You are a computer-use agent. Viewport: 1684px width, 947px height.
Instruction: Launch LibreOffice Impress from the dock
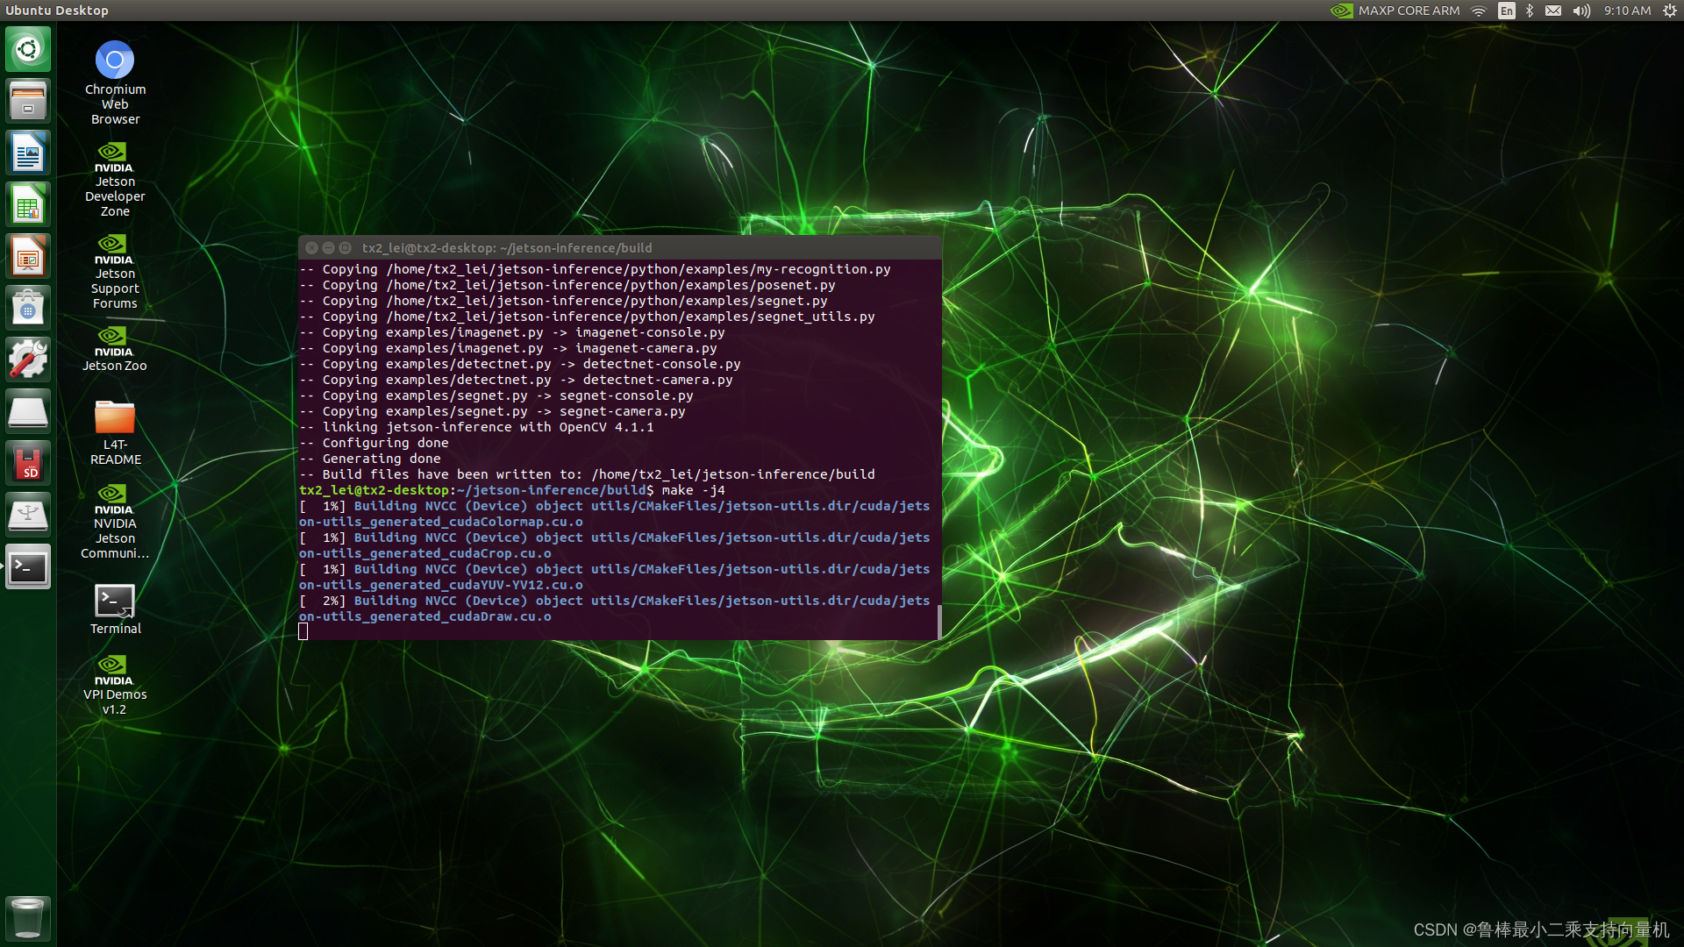coord(28,256)
